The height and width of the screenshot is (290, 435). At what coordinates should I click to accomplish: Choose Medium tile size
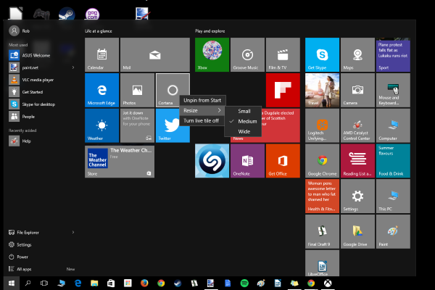[243, 121]
